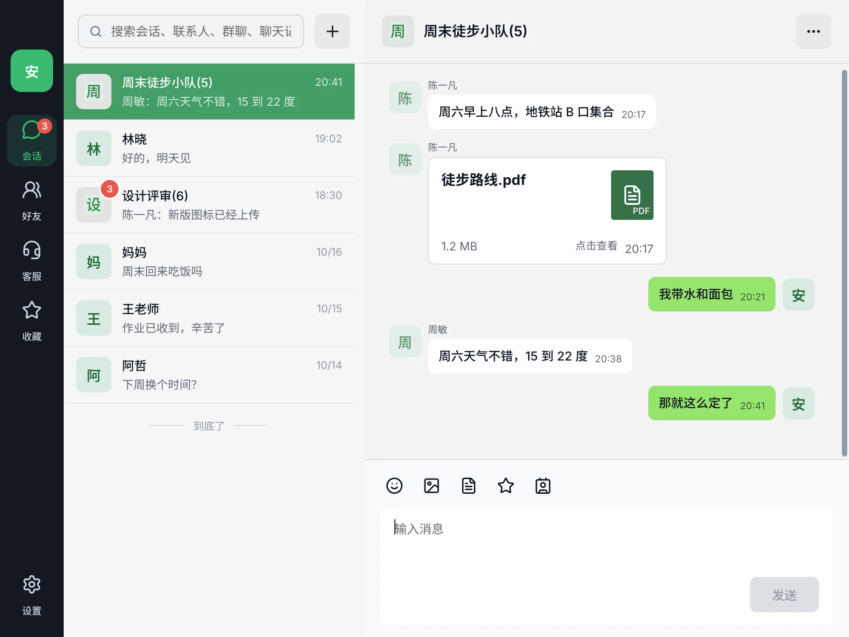Open the 林晓 conversation

[209, 148]
